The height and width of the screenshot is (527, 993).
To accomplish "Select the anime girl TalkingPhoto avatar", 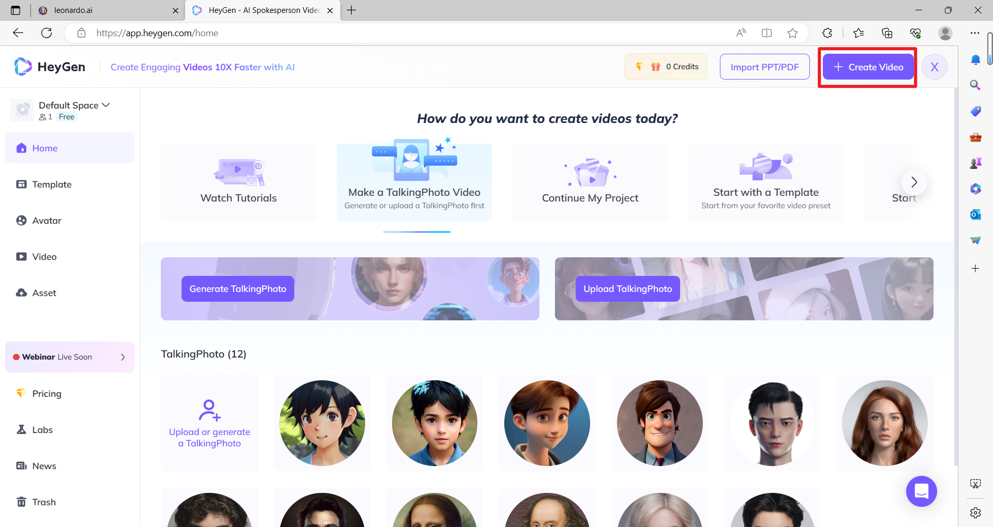I will 322,423.
